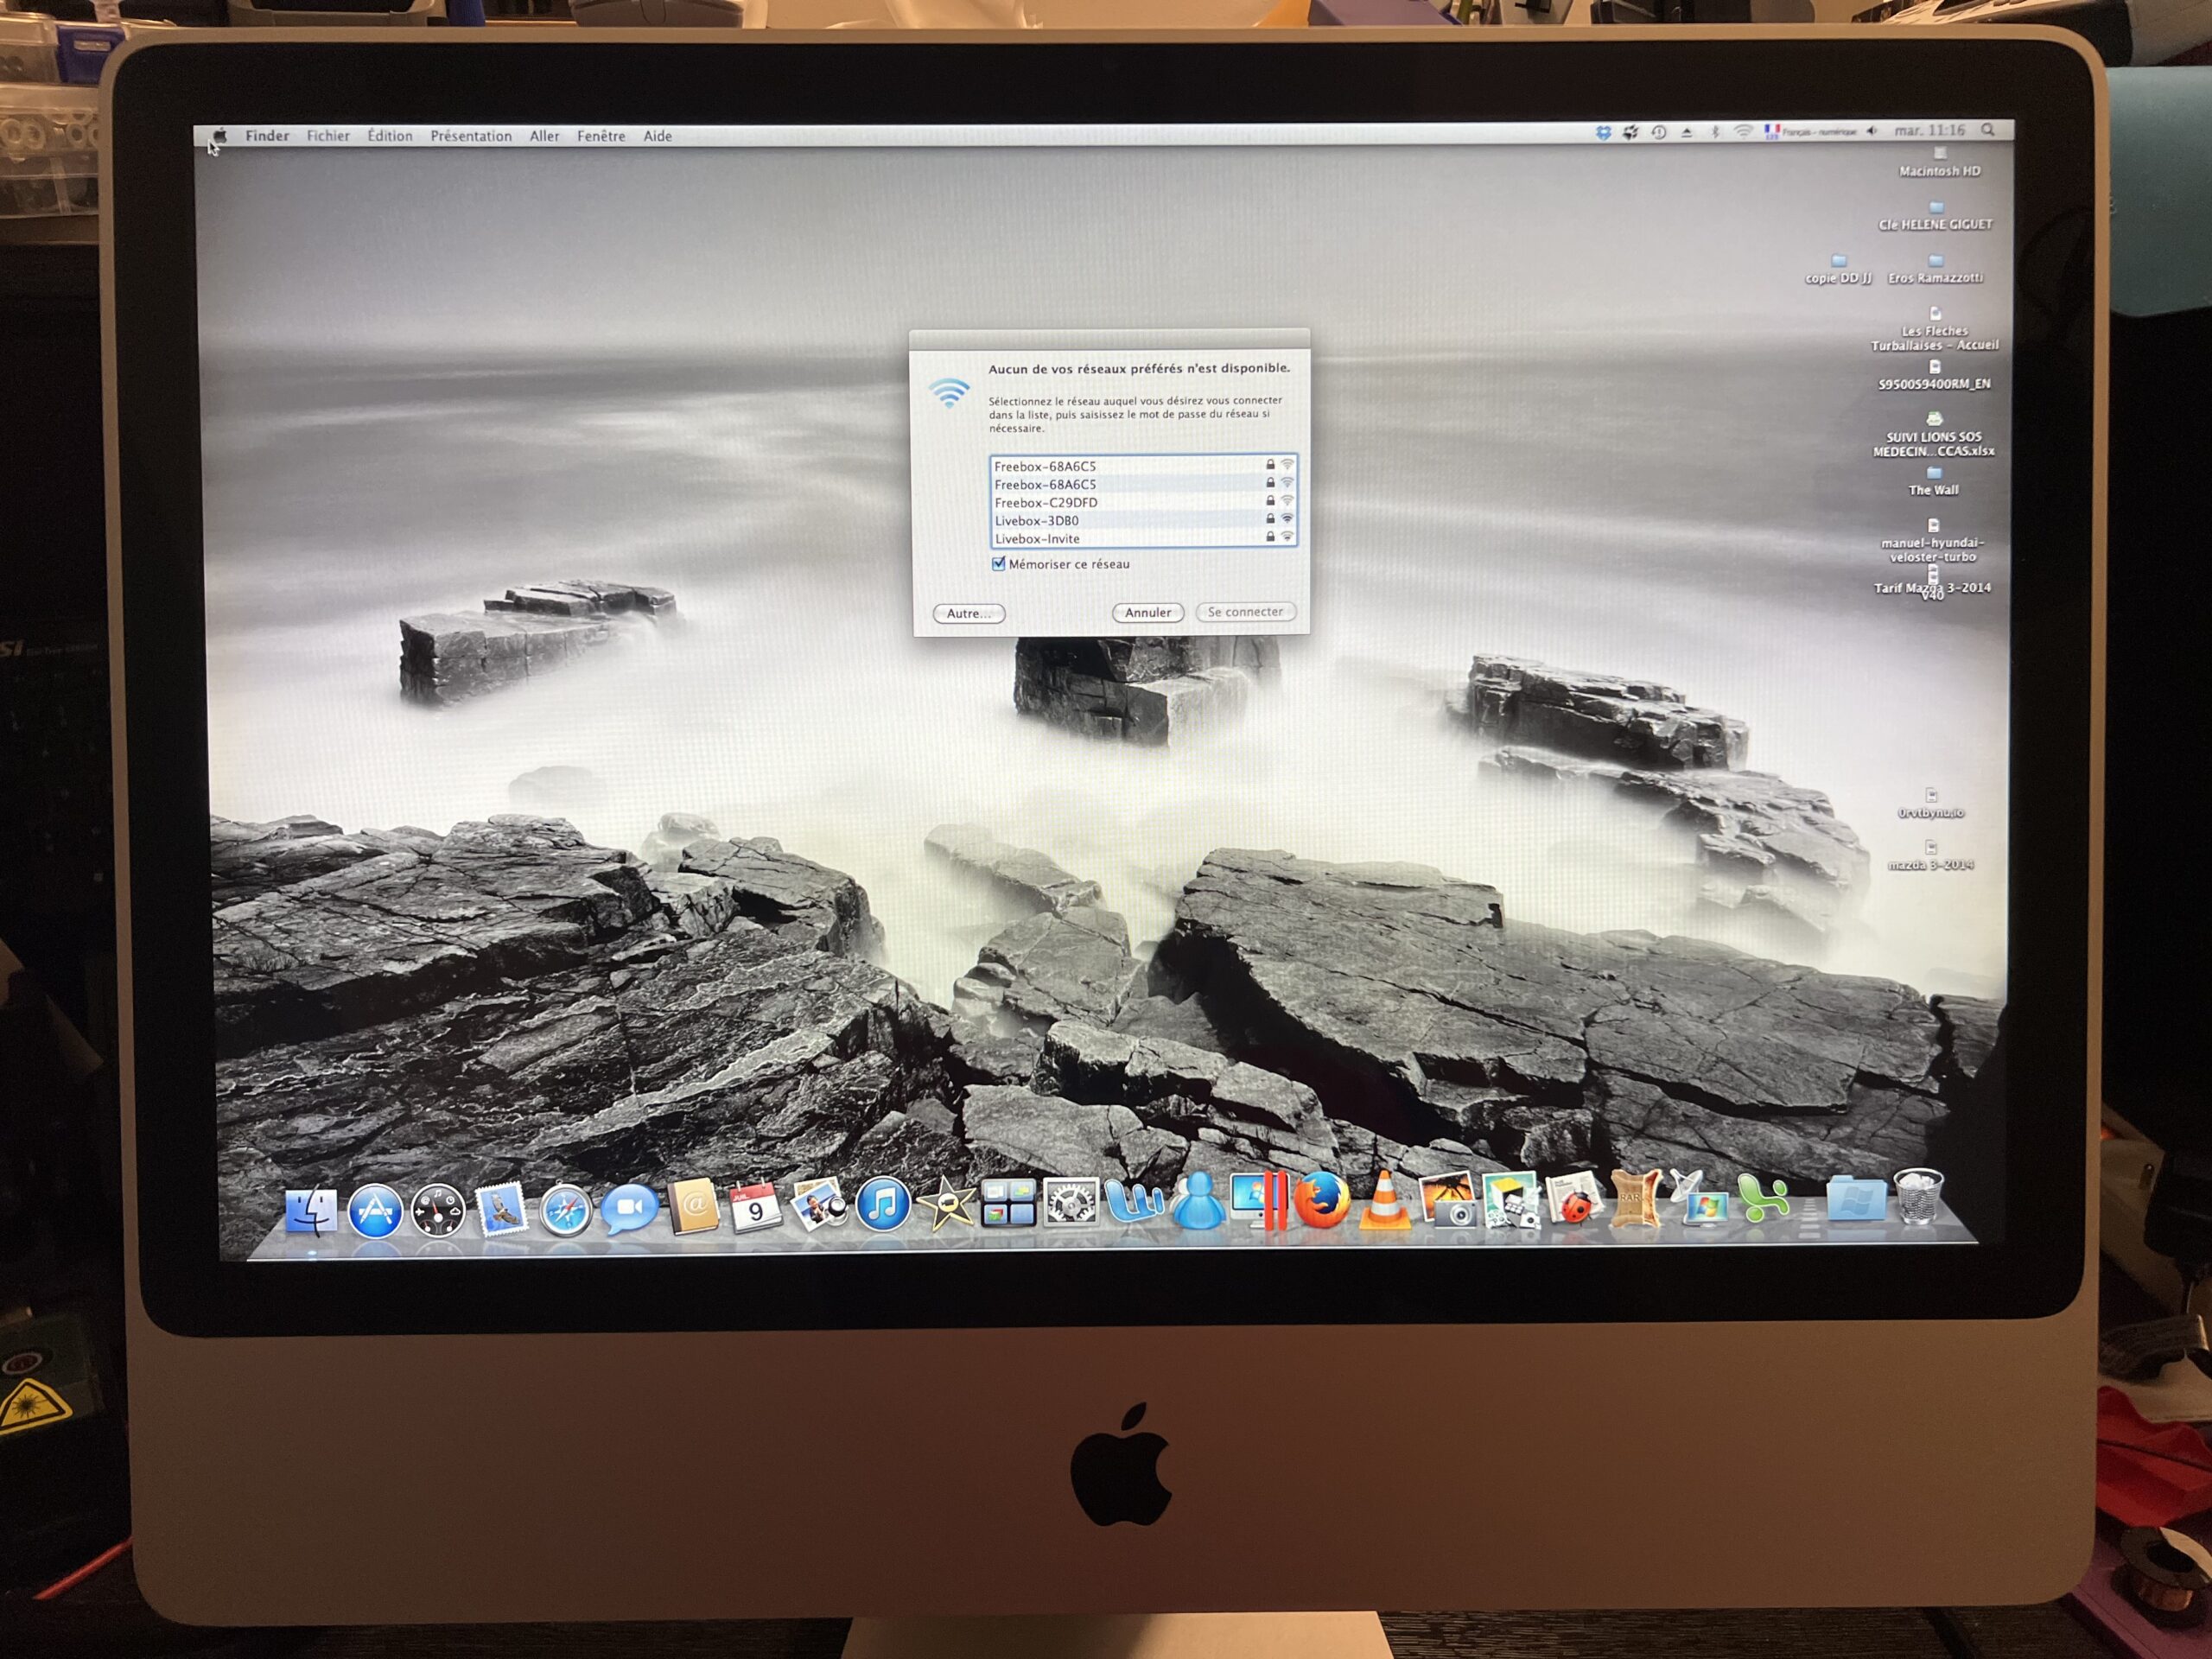Screen dimensions: 2212x1659
Task: Click the Bluetooth status icon
Action: coord(1715,132)
